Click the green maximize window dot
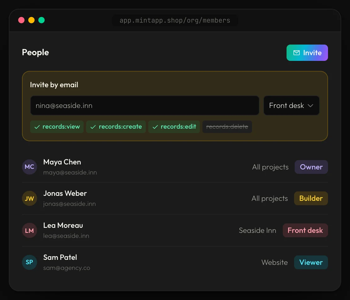 click(41, 20)
